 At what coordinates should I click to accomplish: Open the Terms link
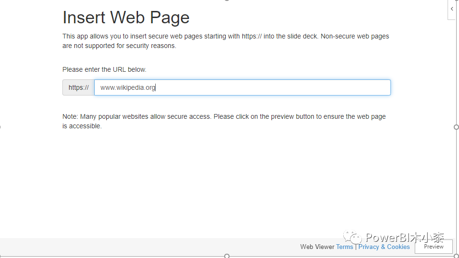(345, 247)
